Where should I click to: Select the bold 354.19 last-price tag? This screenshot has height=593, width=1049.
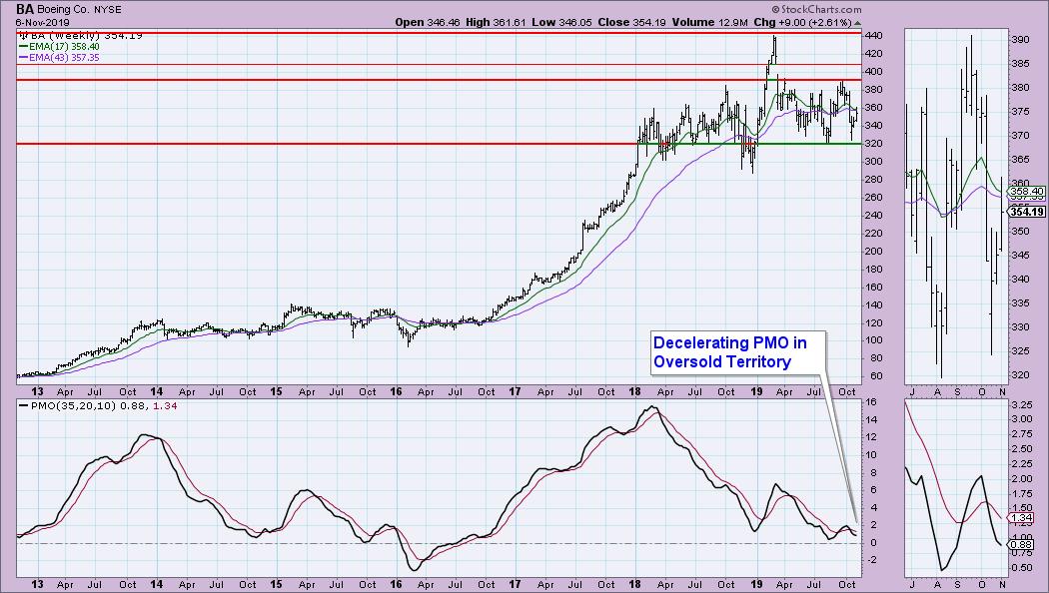click(1027, 212)
